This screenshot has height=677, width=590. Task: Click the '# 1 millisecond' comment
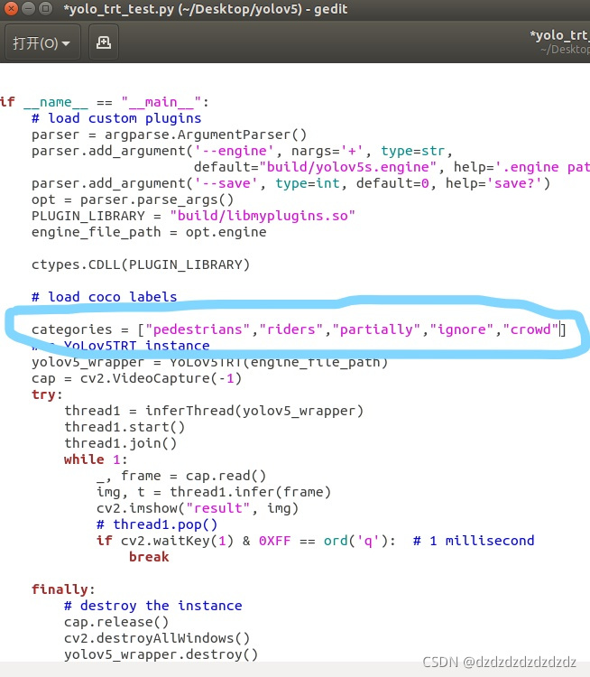(474, 541)
